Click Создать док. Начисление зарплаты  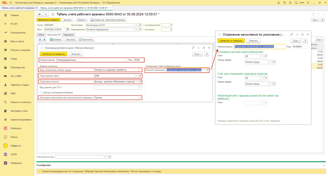pyautogui.click(x=108, y=20)
